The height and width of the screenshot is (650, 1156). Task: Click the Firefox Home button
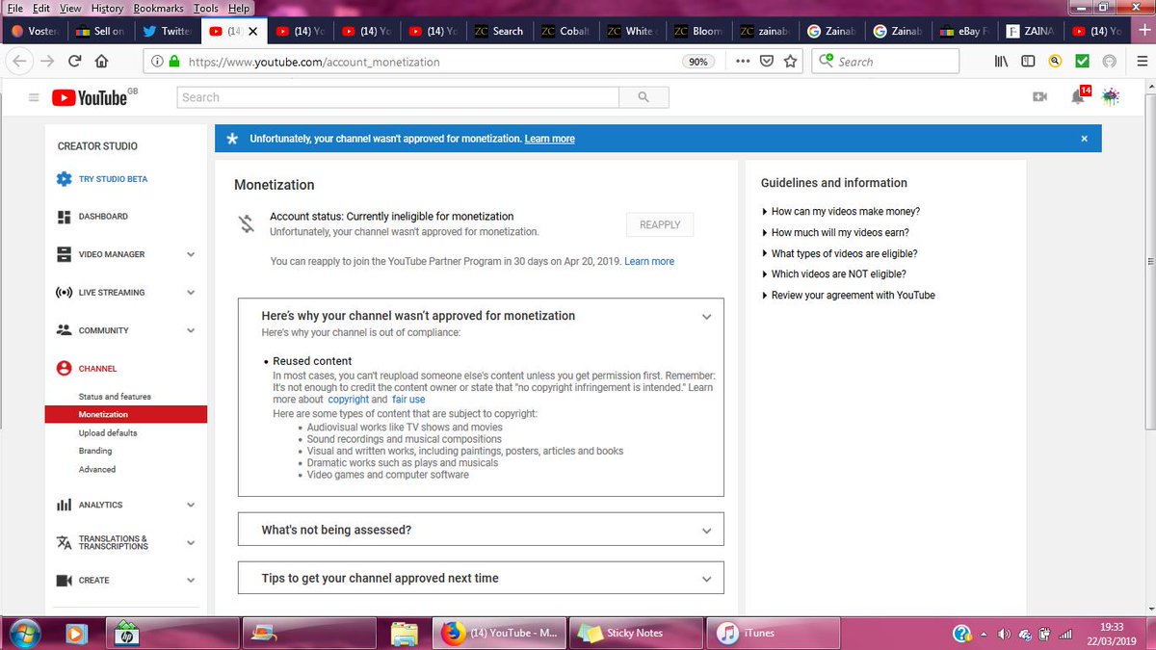101,62
